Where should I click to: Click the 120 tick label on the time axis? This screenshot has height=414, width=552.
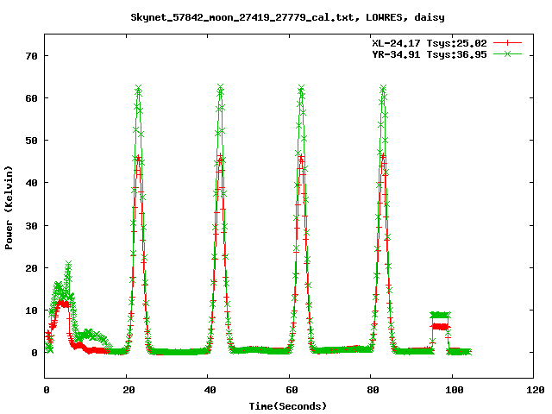tap(535, 390)
